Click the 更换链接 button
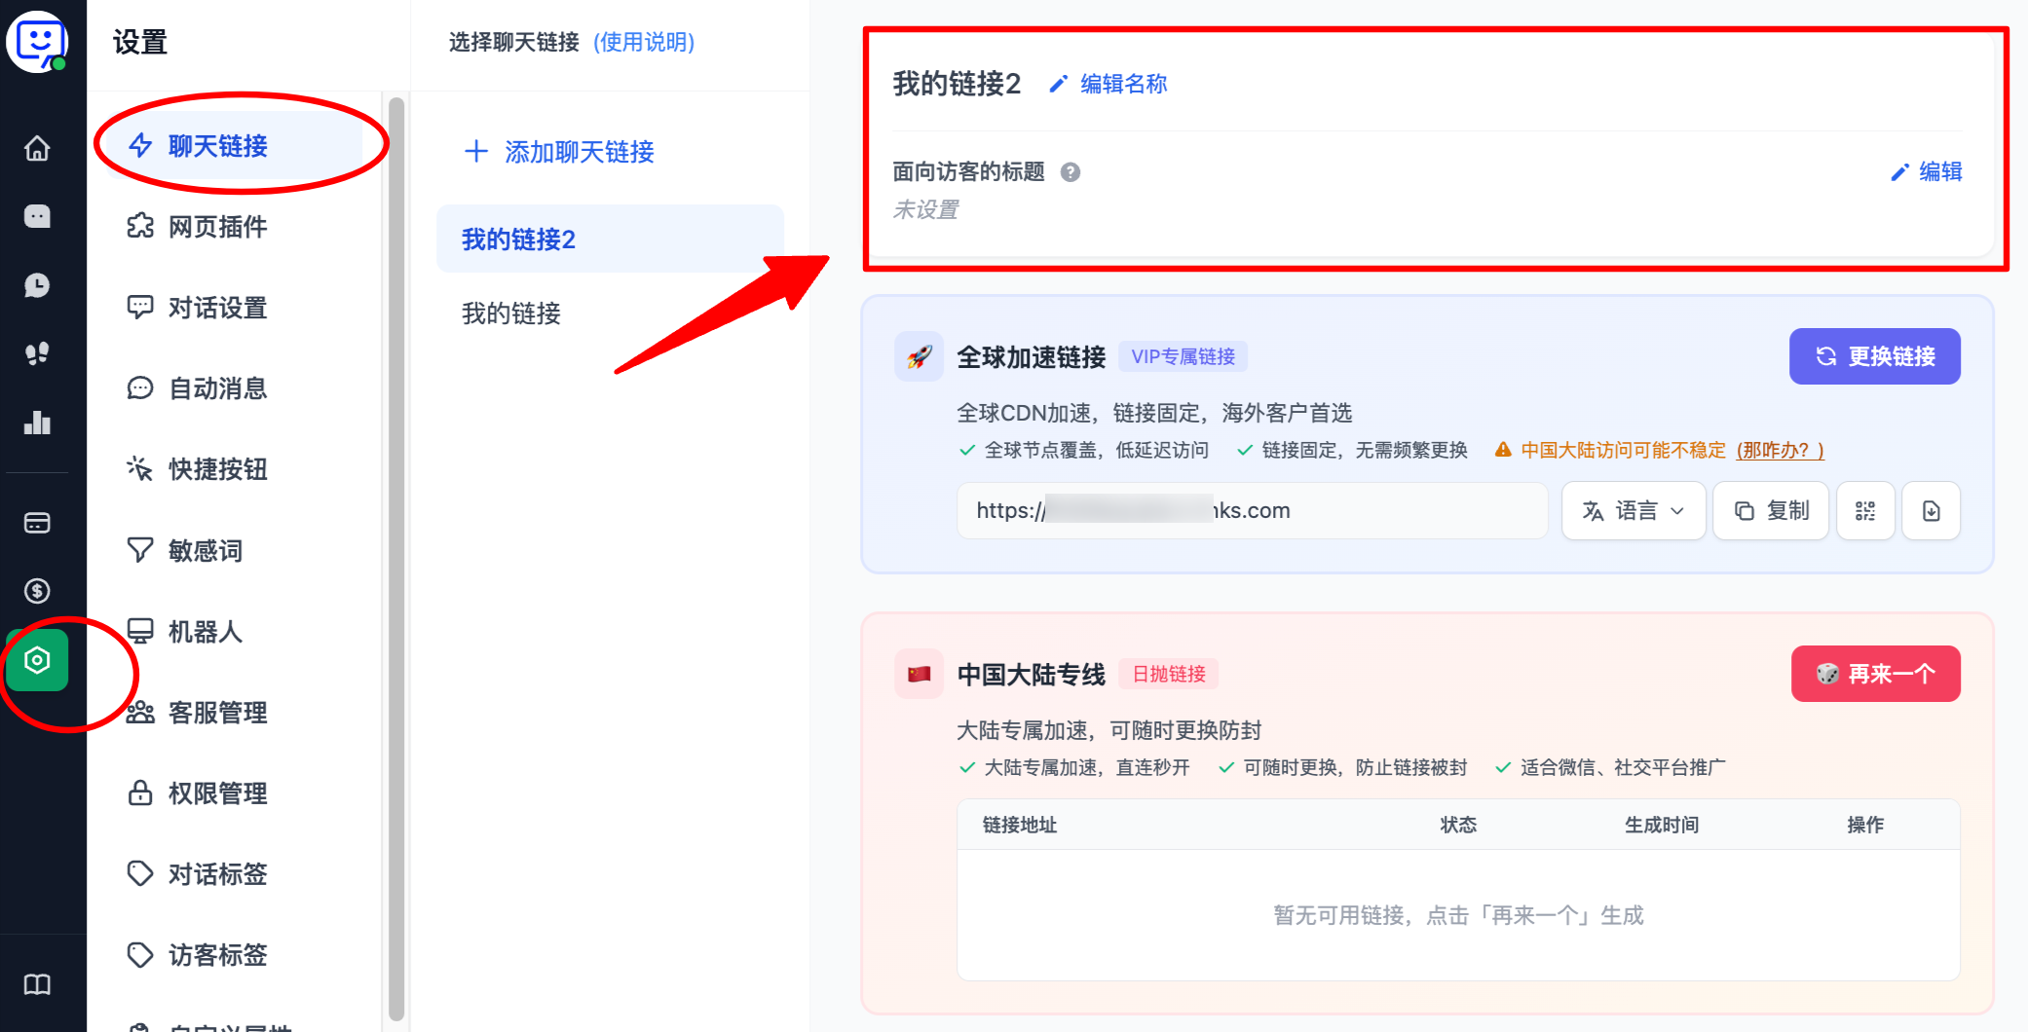Screen dimensions: 2028x1032 pos(1875,356)
